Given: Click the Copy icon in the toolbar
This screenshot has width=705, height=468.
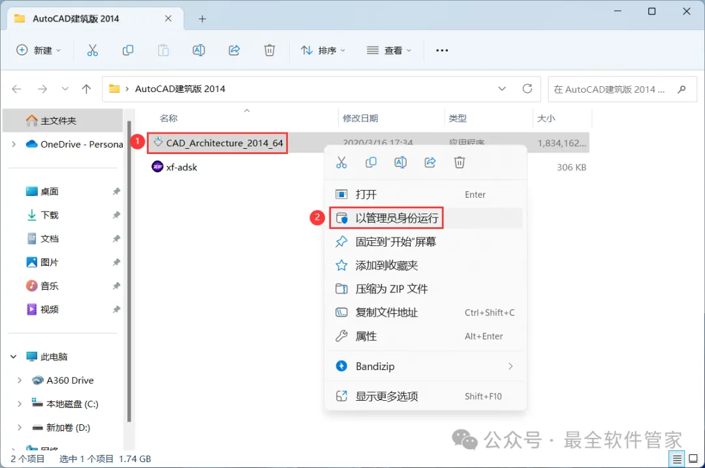Looking at the screenshot, I should [128, 50].
